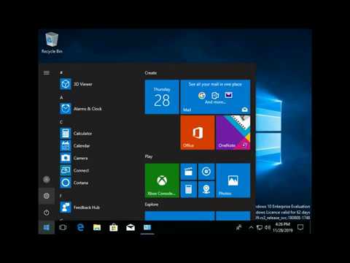Screen dimensions: 350x263
Task: Switch to the running app on taskbar
Action: (147, 227)
